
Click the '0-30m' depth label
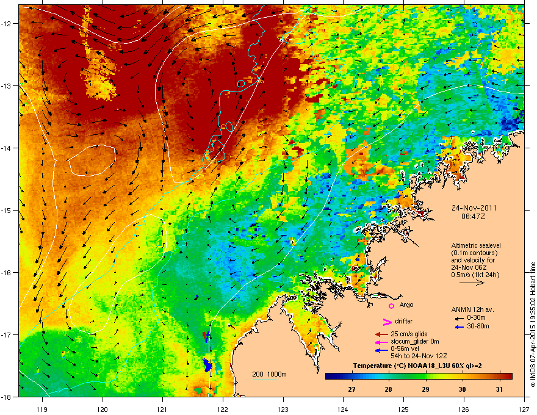click(476, 318)
